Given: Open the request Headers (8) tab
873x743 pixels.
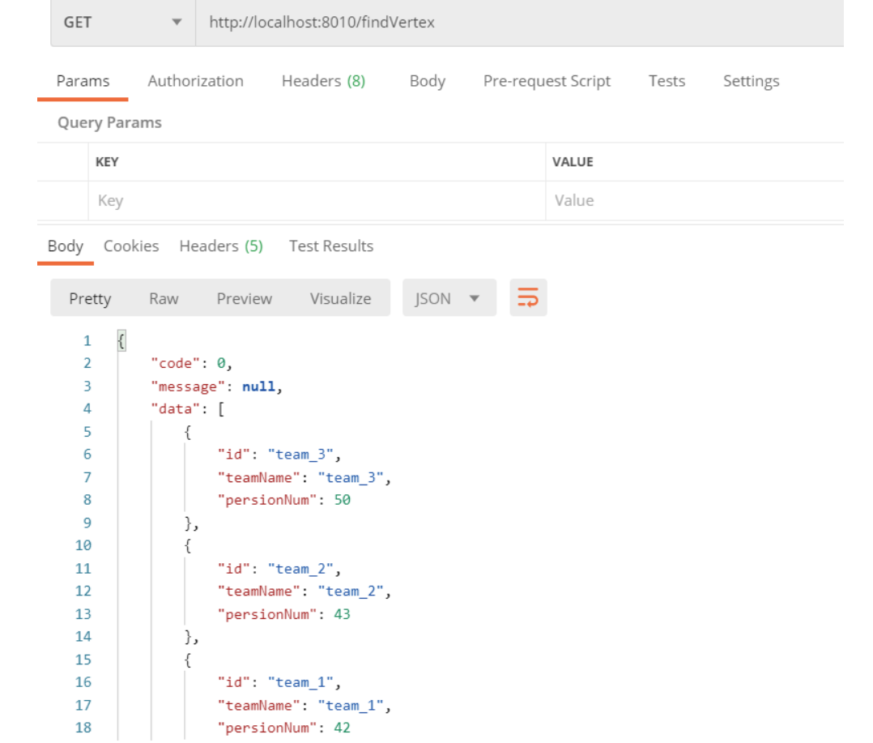Looking at the screenshot, I should click(x=323, y=81).
